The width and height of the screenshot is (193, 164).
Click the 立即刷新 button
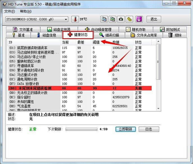(x=125, y=129)
